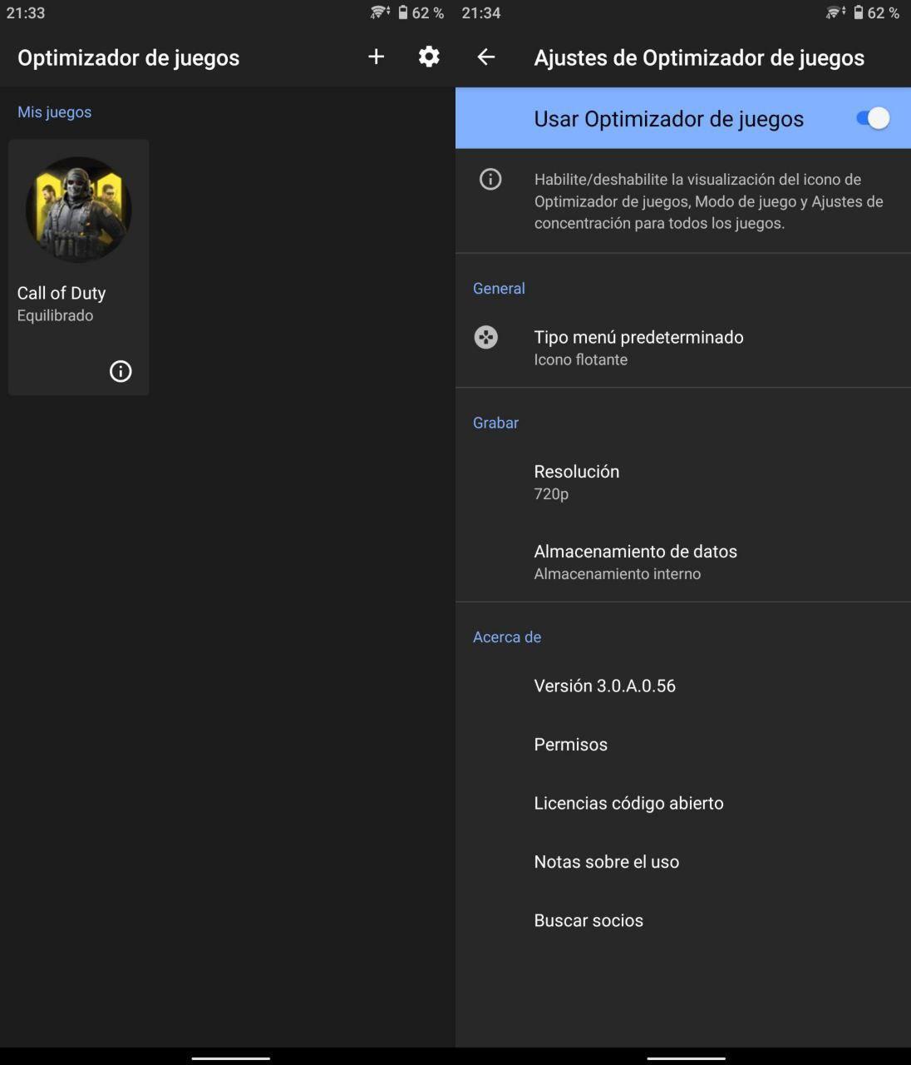The height and width of the screenshot is (1065, 911).
Task: Click the General section heading
Action: (499, 288)
